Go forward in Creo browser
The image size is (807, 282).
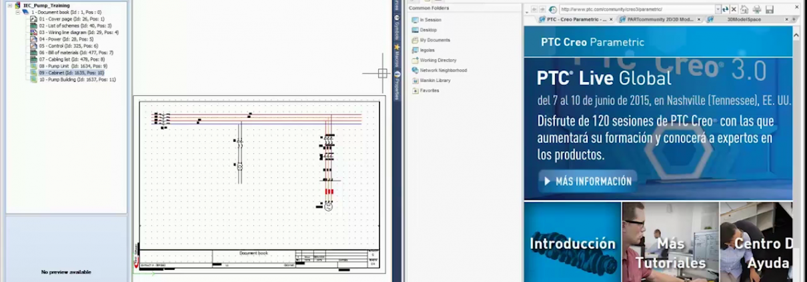[542, 9]
